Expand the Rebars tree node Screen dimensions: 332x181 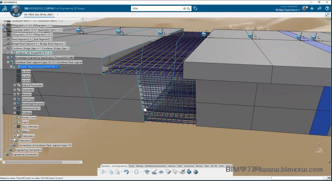pos(14,131)
